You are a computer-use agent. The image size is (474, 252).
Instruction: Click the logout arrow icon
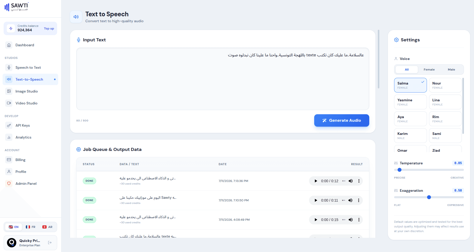50,242
